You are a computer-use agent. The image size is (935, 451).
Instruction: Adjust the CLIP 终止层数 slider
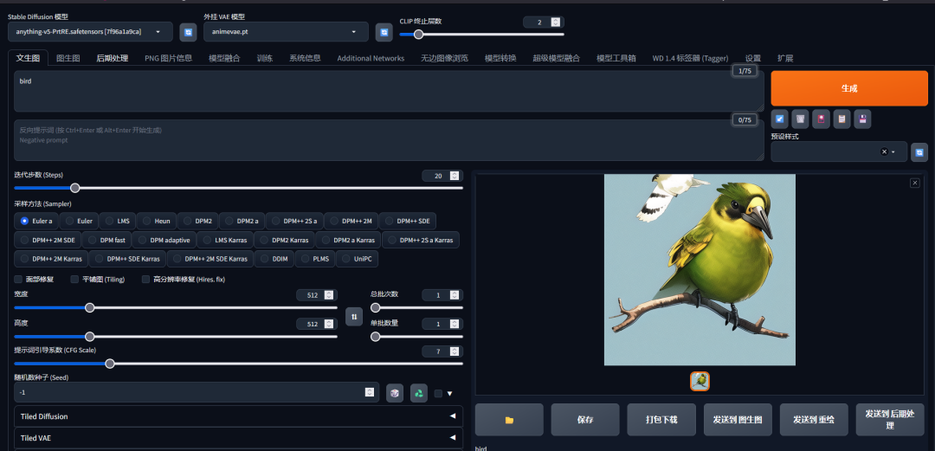481,34
